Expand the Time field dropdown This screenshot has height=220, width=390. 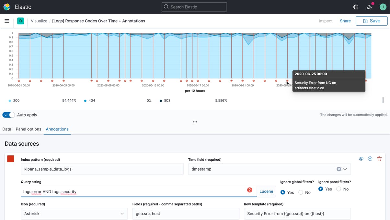point(345,169)
